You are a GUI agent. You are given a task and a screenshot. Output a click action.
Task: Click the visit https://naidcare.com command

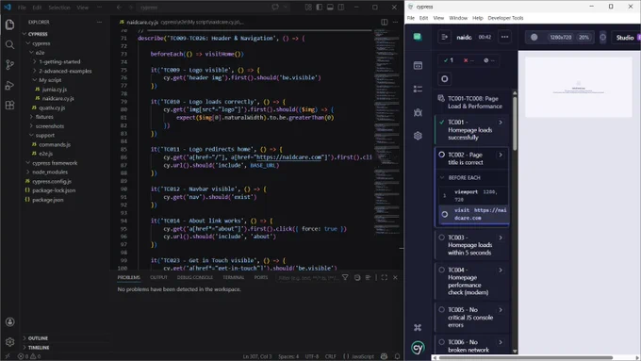(474, 214)
